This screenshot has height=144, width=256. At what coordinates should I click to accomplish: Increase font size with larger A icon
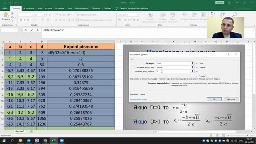click(x=46, y=15)
